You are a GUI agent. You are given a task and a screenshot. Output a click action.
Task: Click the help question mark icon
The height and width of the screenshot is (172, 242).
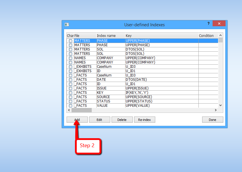pos(208,23)
